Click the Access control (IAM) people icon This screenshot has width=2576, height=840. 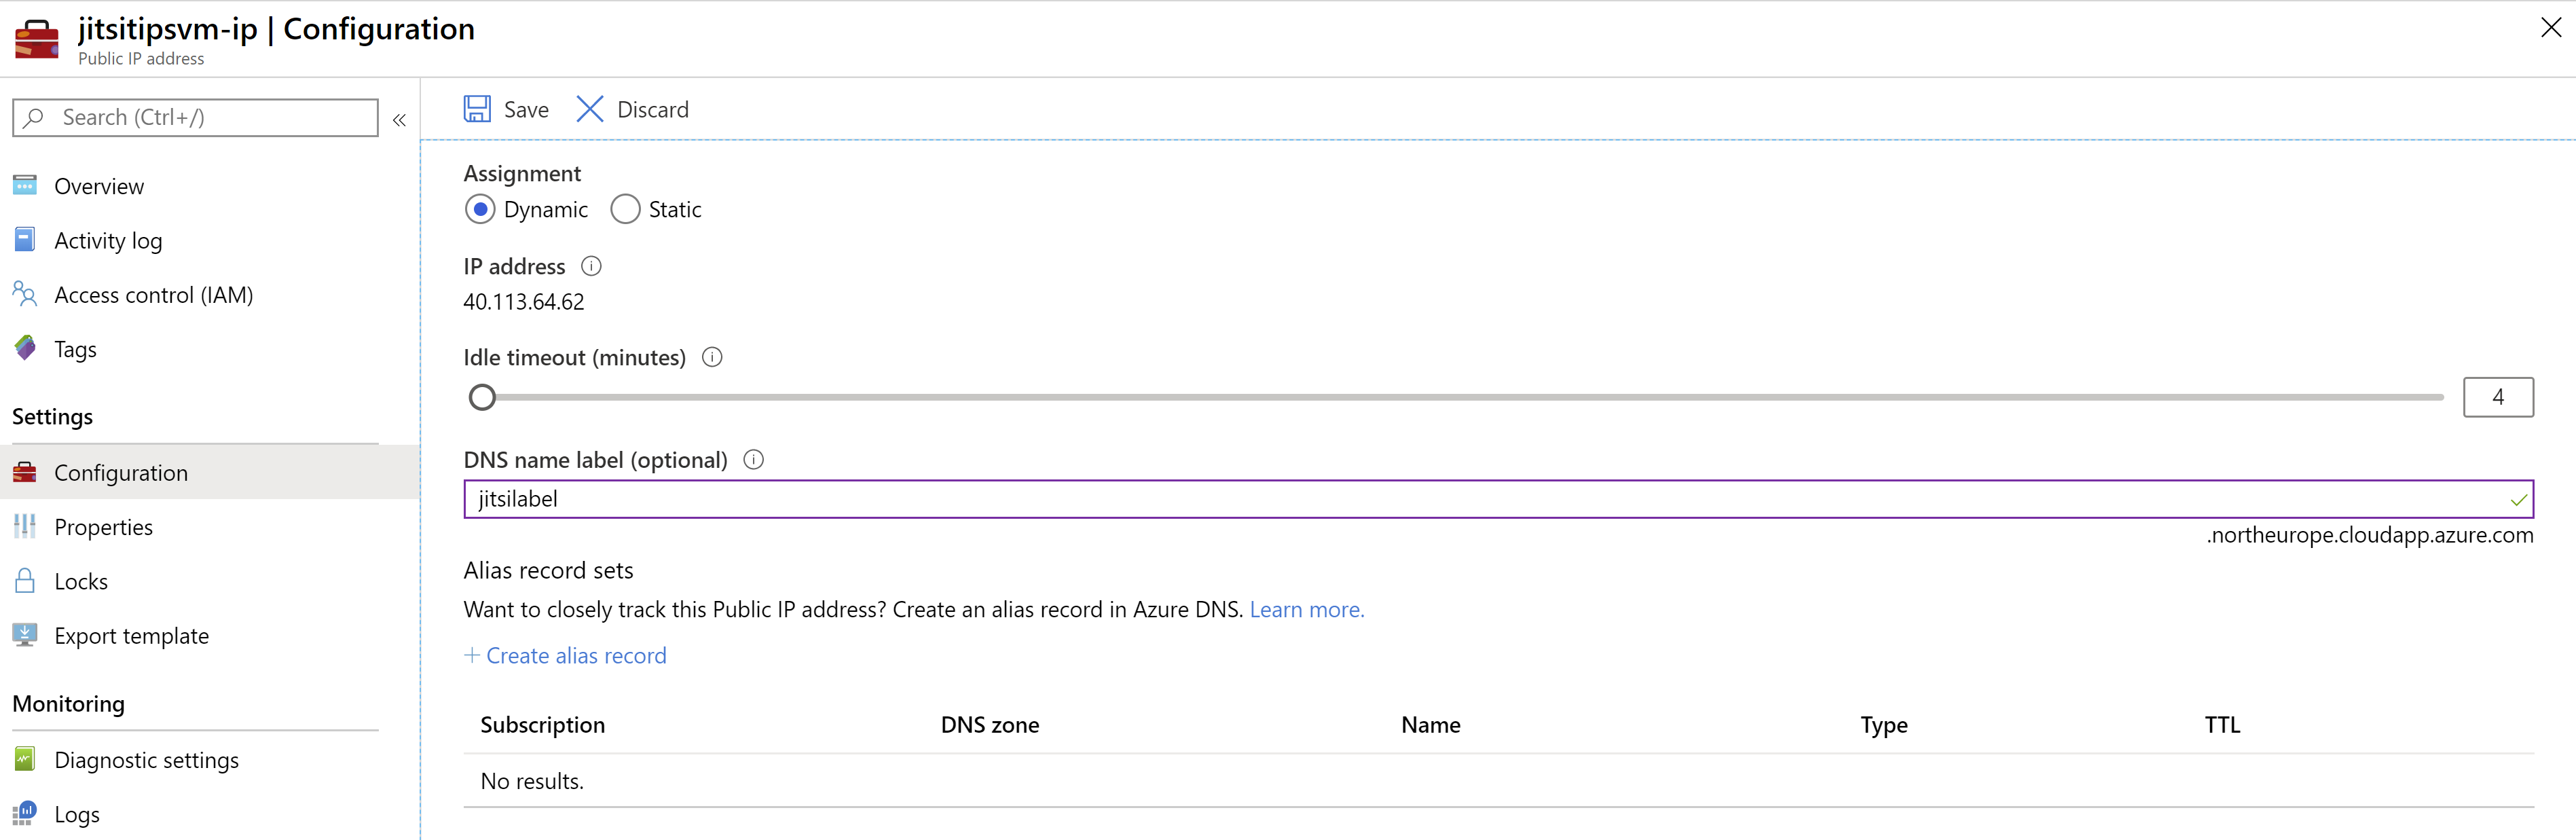tap(25, 294)
